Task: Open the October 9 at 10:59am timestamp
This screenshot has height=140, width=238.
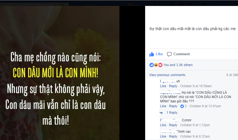Action: click(196, 86)
